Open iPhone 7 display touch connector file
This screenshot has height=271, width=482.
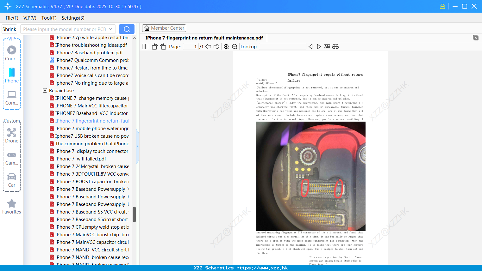(89, 151)
